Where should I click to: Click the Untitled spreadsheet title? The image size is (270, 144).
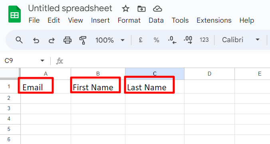70,8
